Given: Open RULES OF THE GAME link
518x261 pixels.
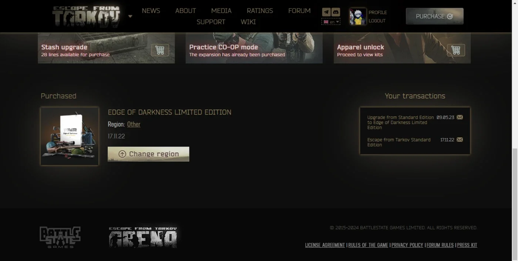Looking at the screenshot, I should point(368,245).
